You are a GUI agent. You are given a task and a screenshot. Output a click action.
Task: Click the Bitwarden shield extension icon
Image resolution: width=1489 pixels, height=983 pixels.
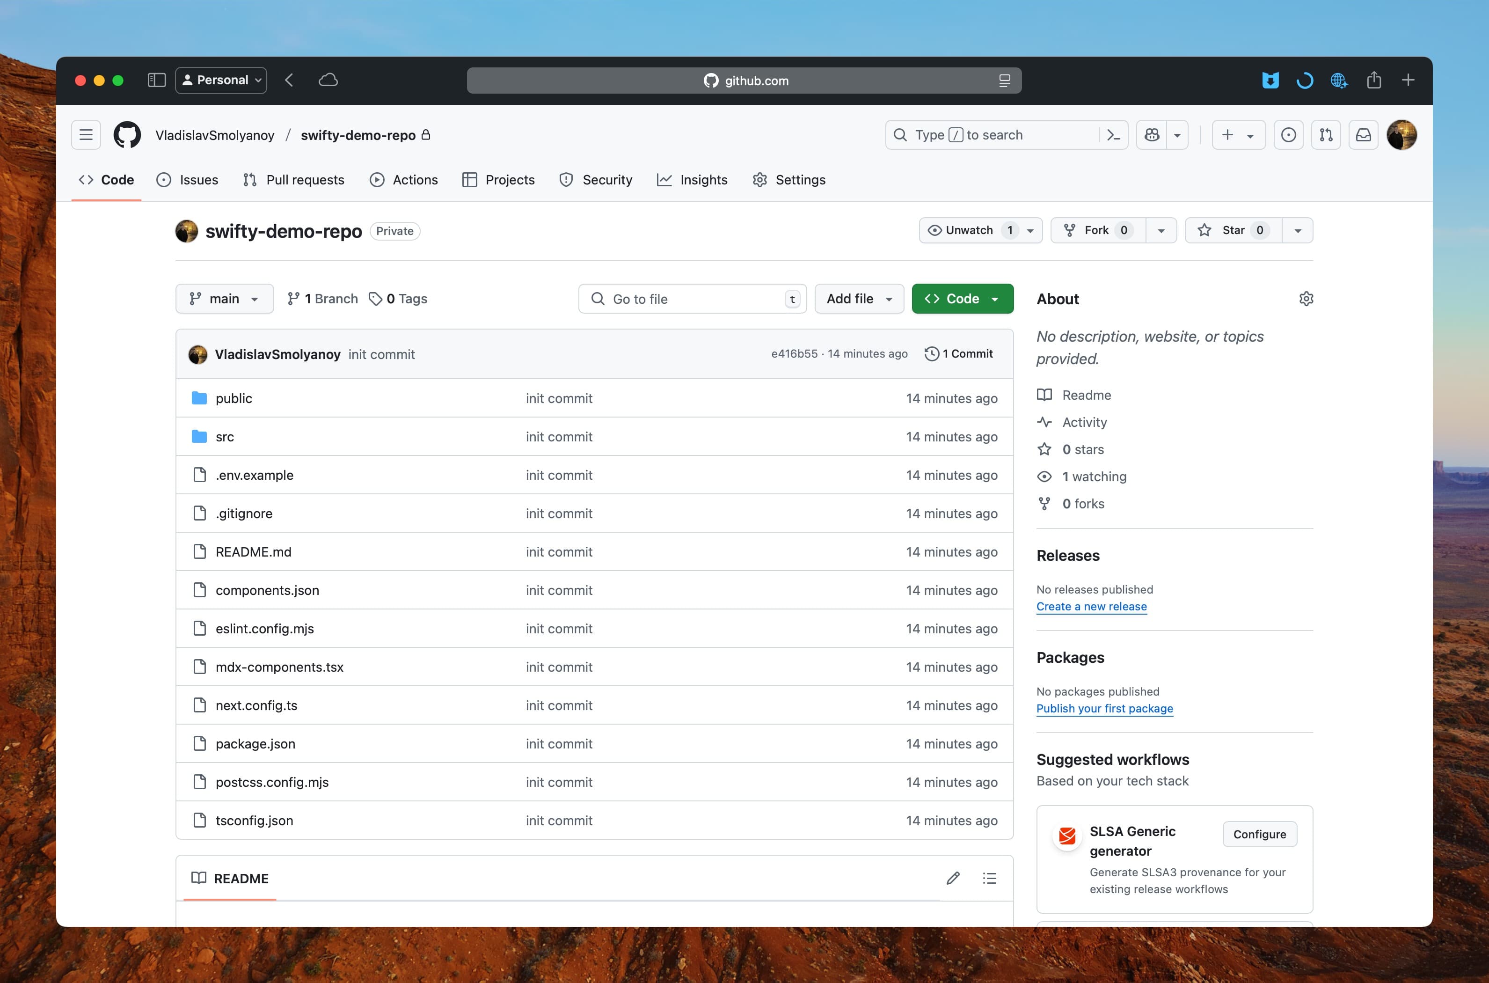1270,80
